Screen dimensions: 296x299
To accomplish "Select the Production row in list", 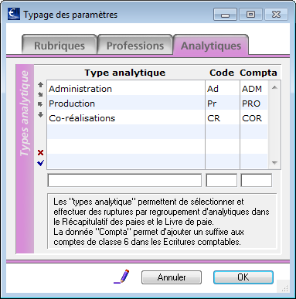I will click(158, 104).
